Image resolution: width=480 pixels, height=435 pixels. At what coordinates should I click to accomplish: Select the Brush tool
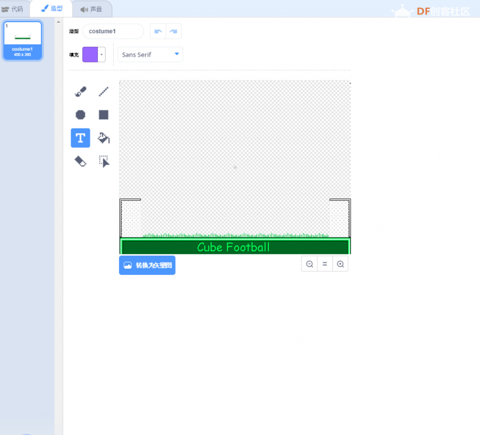80,91
